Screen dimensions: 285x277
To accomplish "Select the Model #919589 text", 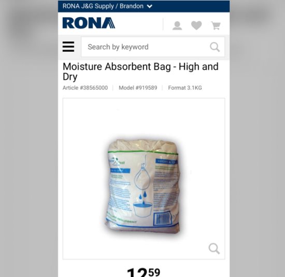I will click(x=138, y=88).
